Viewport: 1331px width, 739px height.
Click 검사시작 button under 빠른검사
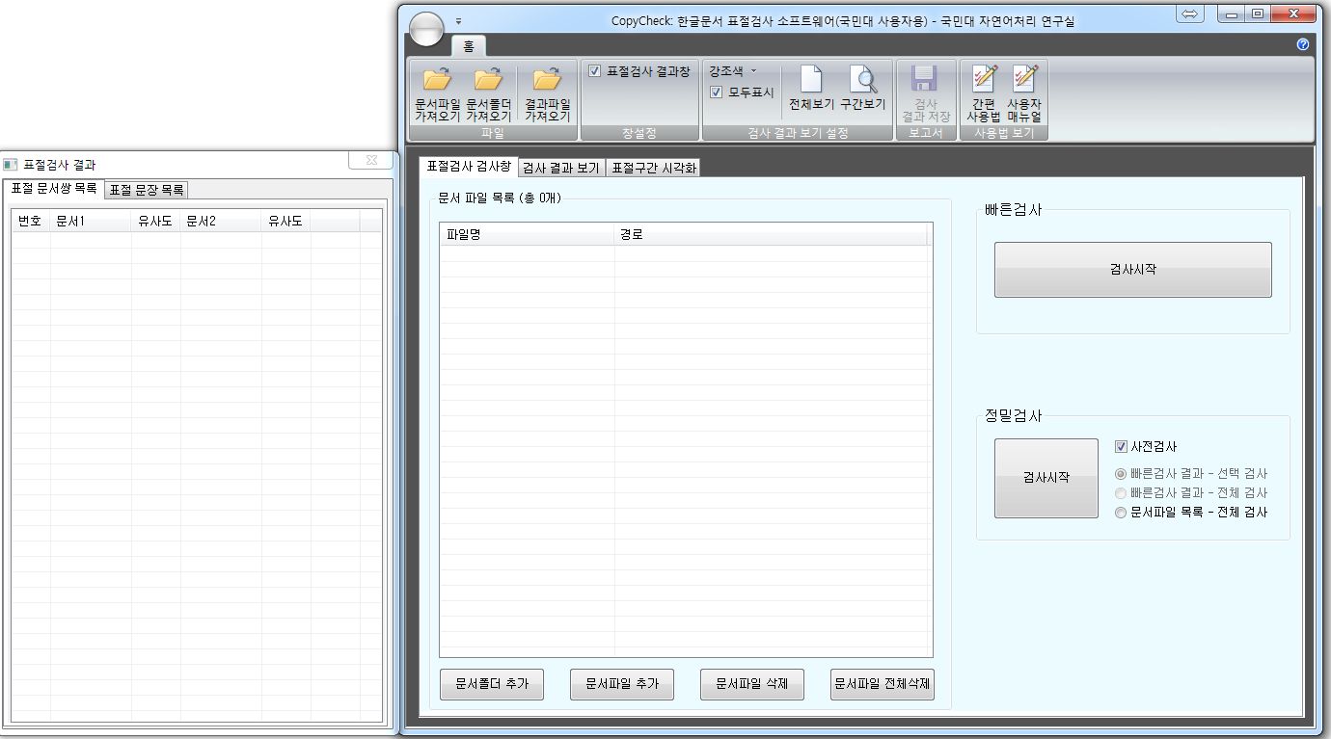click(x=1132, y=270)
